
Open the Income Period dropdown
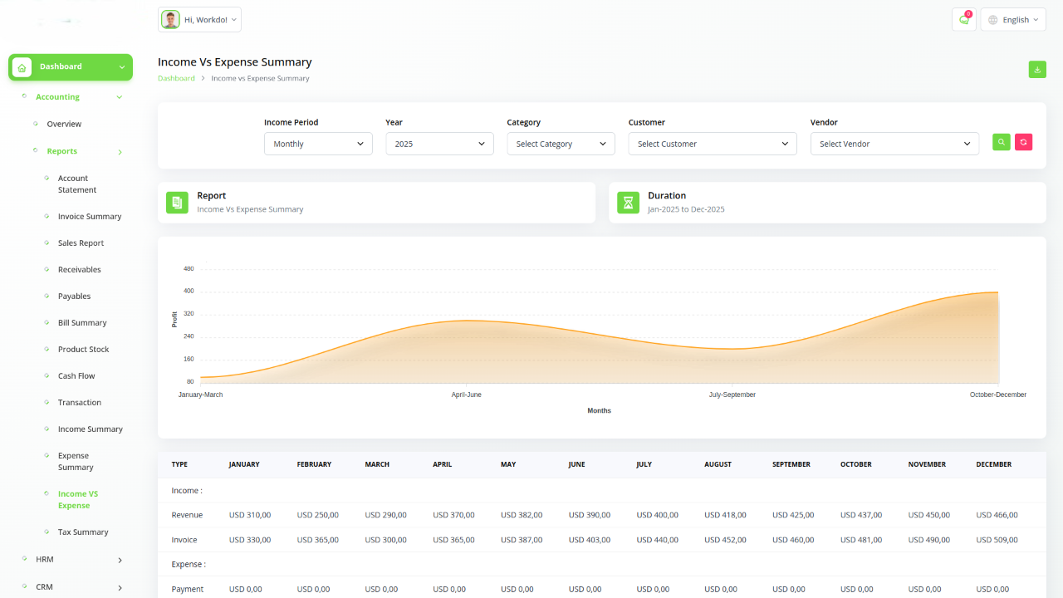pos(318,144)
